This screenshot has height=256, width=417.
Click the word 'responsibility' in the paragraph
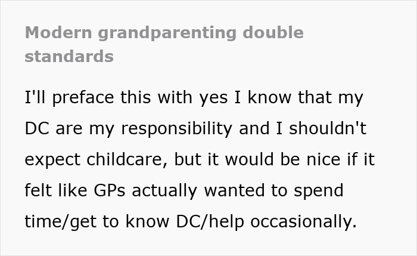(176, 129)
